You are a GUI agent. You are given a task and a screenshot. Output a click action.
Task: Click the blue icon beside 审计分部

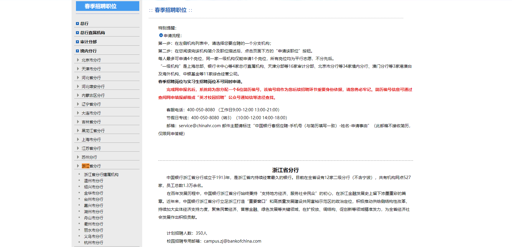point(77,42)
